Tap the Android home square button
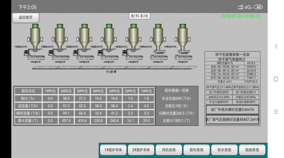 [276, 79]
